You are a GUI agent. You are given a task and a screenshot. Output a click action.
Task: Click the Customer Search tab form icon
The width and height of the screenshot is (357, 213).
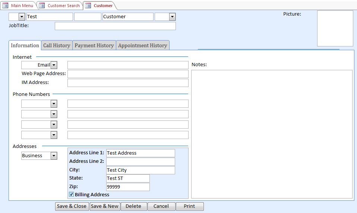(x=42, y=6)
